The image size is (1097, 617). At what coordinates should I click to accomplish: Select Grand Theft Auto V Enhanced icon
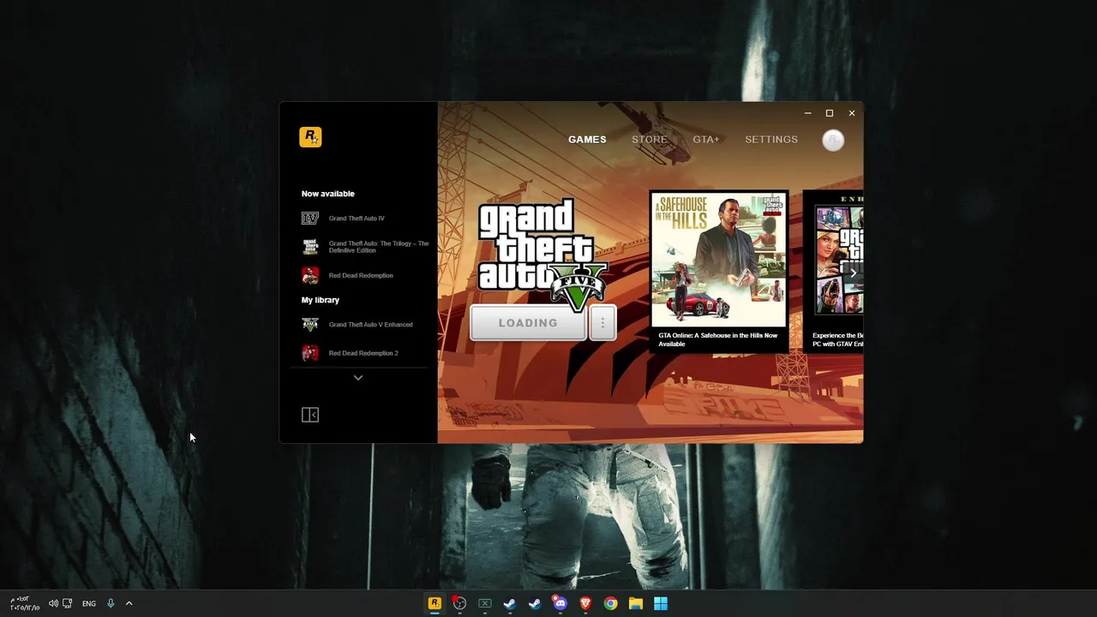pyautogui.click(x=310, y=325)
